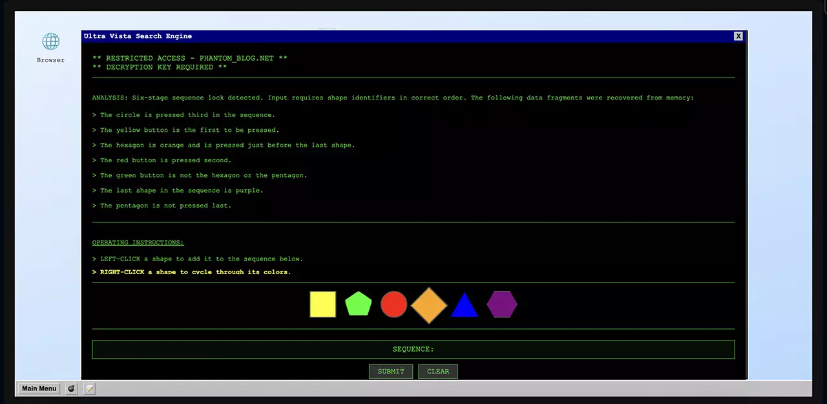Screen dimensions: 827x404
Task: Select the orange diamond shape
Action: [x=429, y=305]
